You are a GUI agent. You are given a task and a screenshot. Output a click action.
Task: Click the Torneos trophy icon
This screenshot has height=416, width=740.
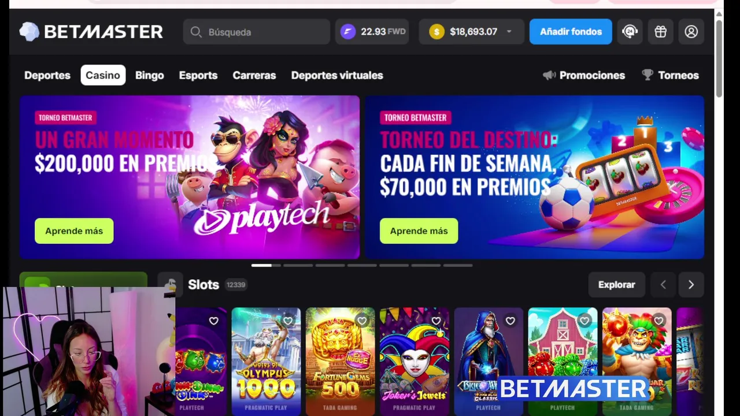(647, 75)
